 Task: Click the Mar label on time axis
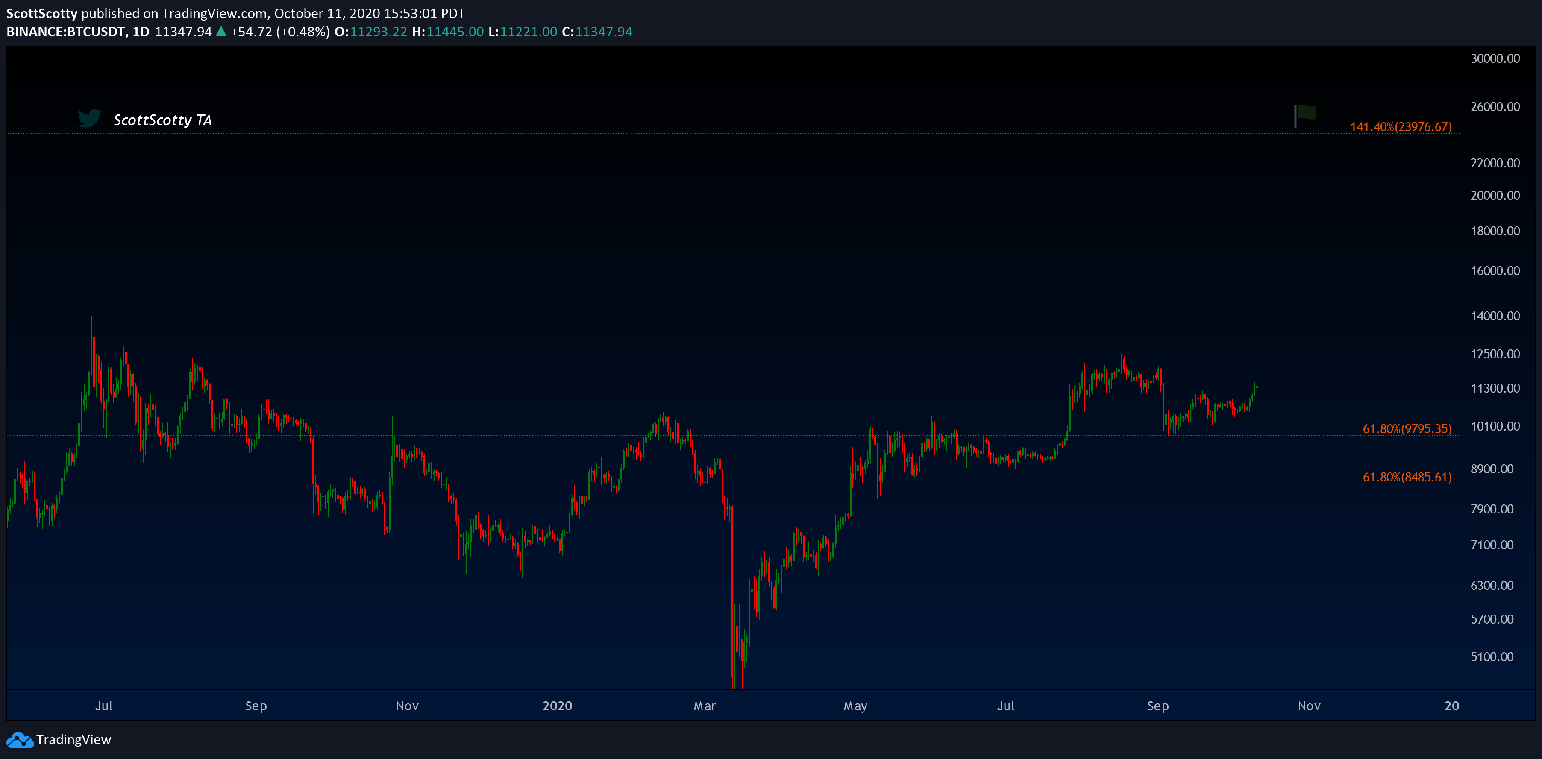pyautogui.click(x=705, y=706)
